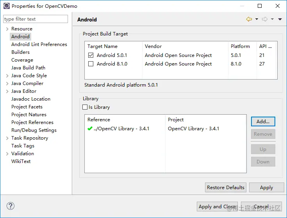Image resolution: width=287 pixels, height=218 pixels.
Task: Click the yellow Back navigation arrow
Action: click(249, 19)
